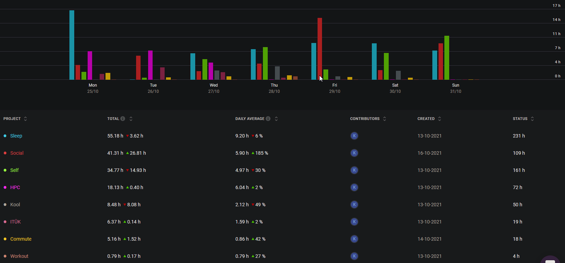Click the '16-10-2021' created date for Social

click(430, 153)
